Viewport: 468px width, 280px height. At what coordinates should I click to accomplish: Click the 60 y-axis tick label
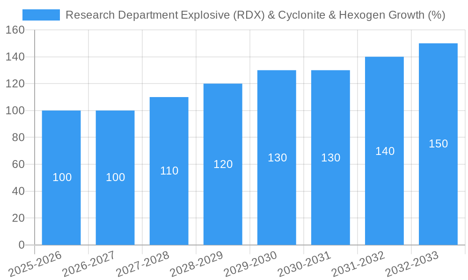(x=19, y=164)
